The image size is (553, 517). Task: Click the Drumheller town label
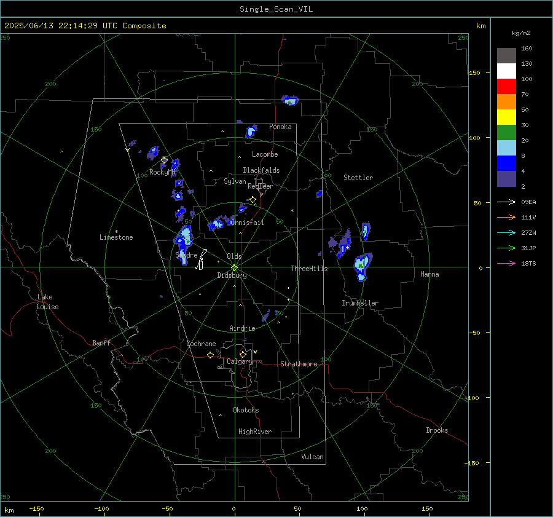[x=360, y=303]
